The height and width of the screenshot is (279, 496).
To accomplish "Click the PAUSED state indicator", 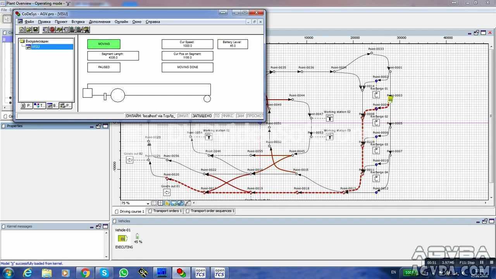I will pos(103,67).
